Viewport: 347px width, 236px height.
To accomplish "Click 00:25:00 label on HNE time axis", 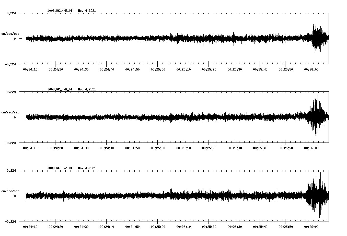I will point(158,69).
